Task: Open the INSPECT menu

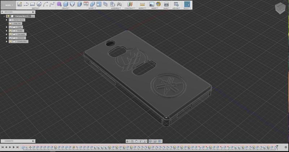Action: [142, 8]
